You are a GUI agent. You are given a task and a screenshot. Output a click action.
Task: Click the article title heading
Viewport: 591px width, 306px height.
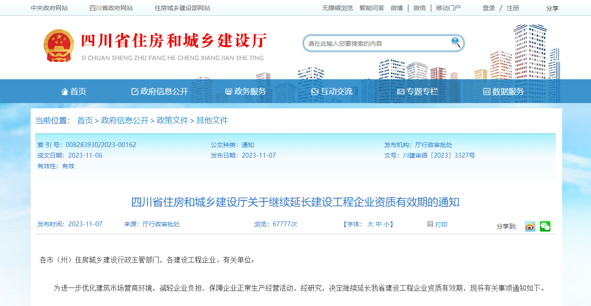pos(295,202)
